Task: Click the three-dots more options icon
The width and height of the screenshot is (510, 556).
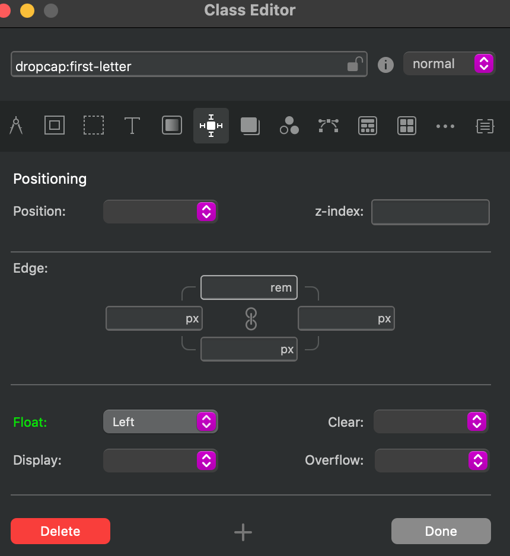Action: (445, 126)
